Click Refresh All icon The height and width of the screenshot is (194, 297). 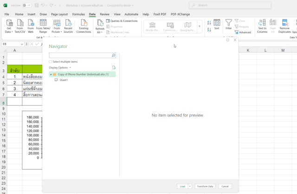point(100,23)
